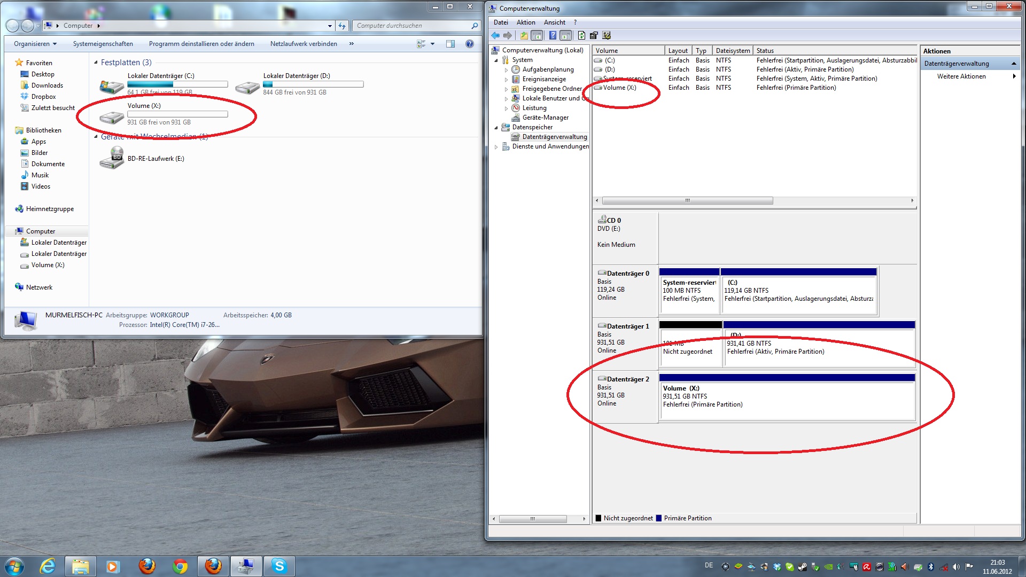
Task: Click the Refresh icon in Computerverwaltung toolbar
Action: [x=581, y=35]
